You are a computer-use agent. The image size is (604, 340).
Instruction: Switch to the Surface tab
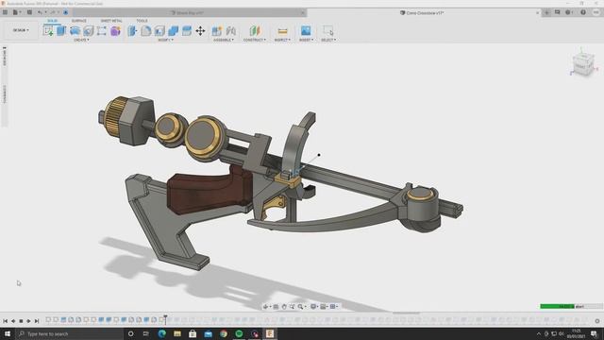pyautogui.click(x=79, y=21)
